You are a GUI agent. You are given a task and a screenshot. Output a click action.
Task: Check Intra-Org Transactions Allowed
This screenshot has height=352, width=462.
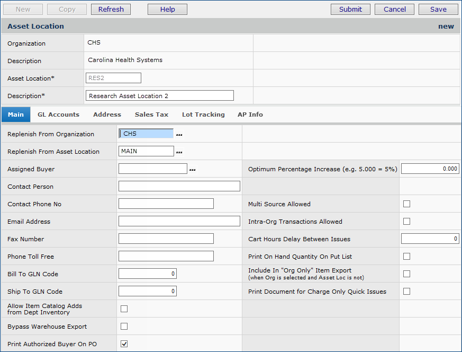[406, 222]
